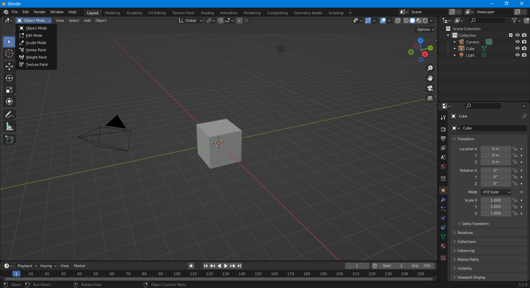This screenshot has height=288, width=530.
Task: Expand the Relations panel
Action: pos(489,233)
